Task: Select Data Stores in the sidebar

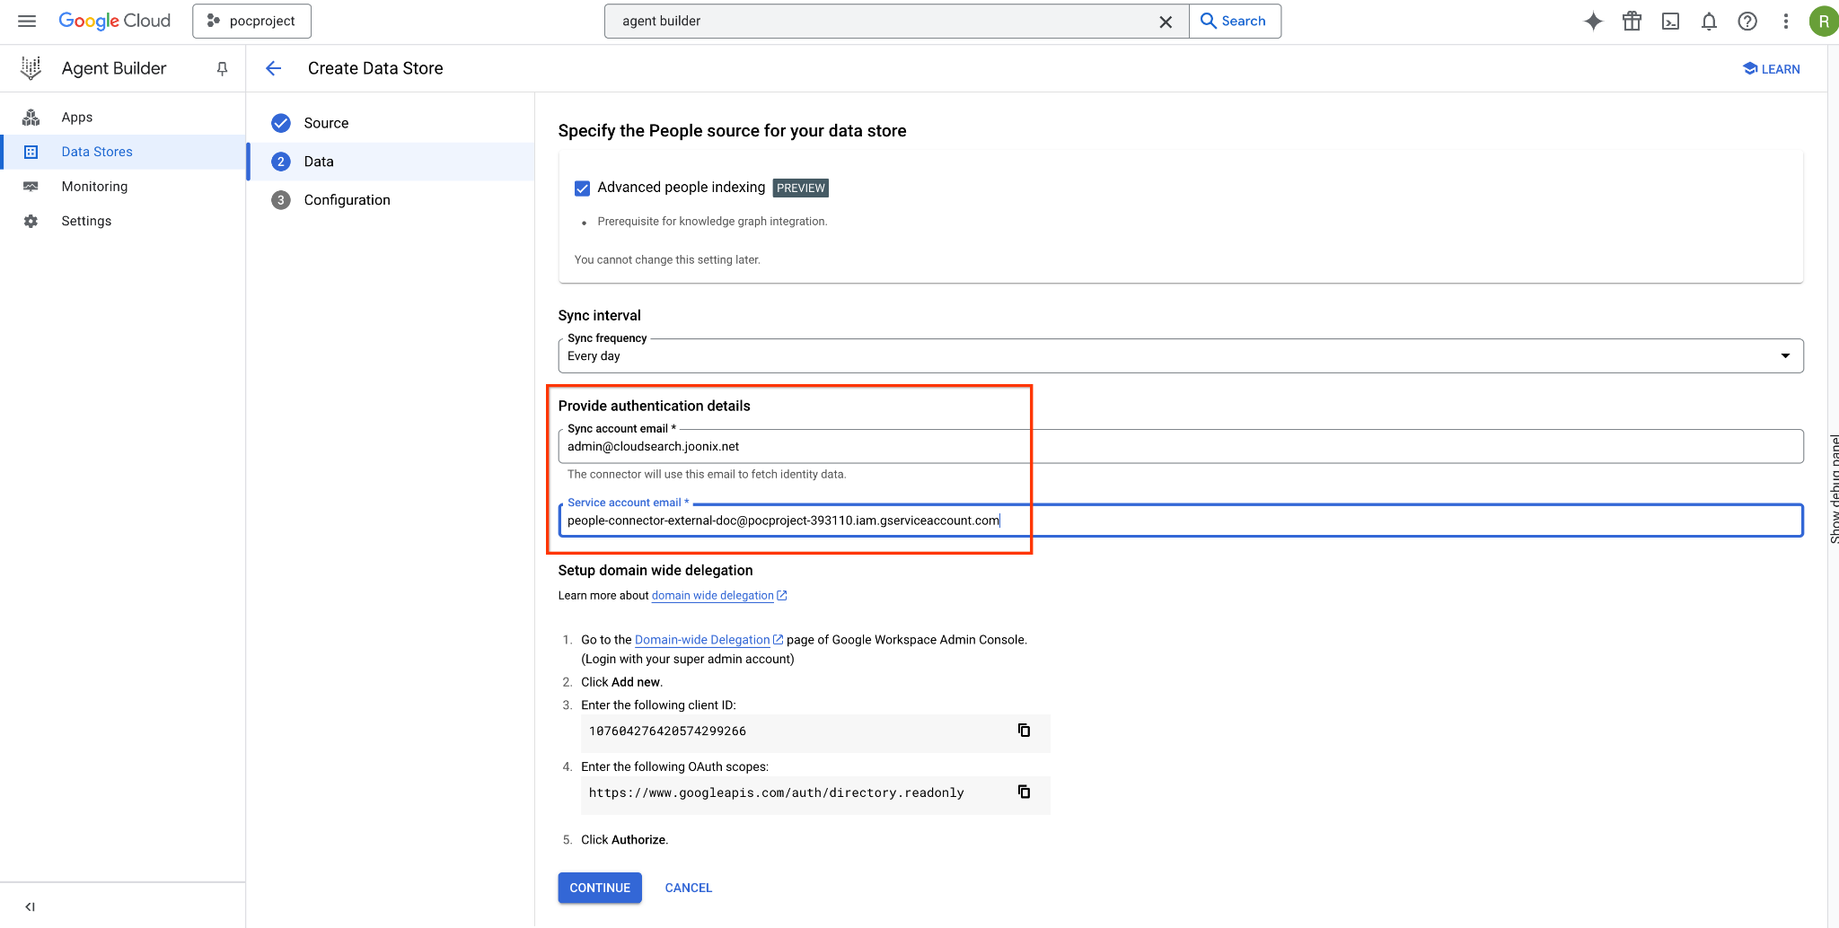Action: tap(123, 152)
